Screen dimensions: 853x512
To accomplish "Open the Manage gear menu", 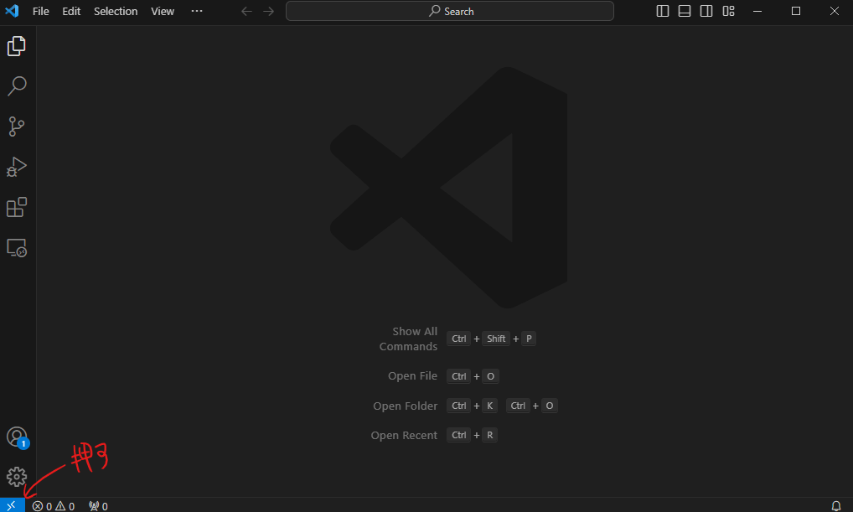I will pos(17,477).
